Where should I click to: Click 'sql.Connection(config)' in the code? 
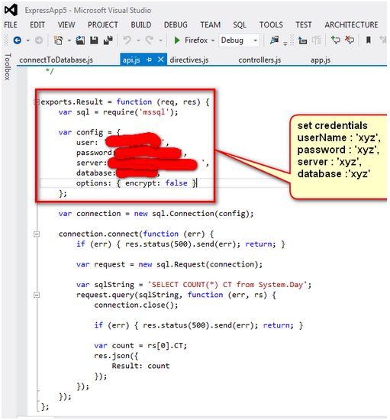click(x=200, y=214)
